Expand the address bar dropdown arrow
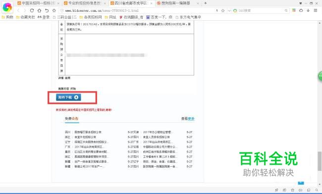This screenshot has height=194, width=322. (x=229, y=10)
